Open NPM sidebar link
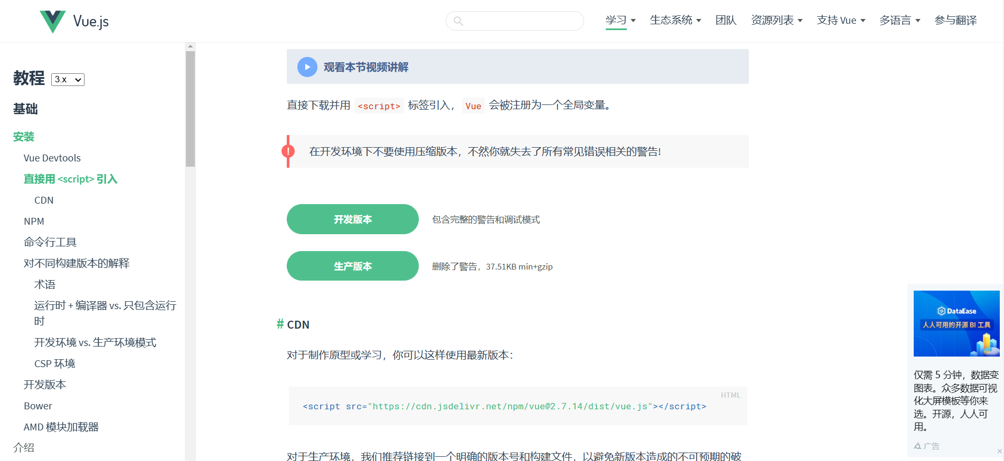Viewport: 1004px width, 461px height. click(x=34, y=222)
